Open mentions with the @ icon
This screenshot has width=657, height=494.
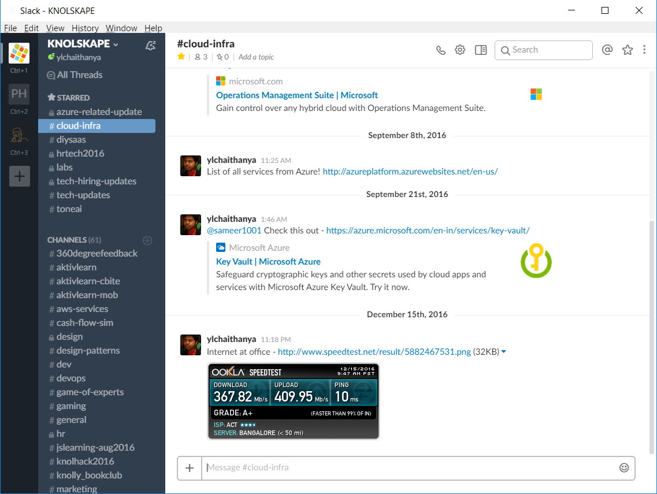click(607, 50)
